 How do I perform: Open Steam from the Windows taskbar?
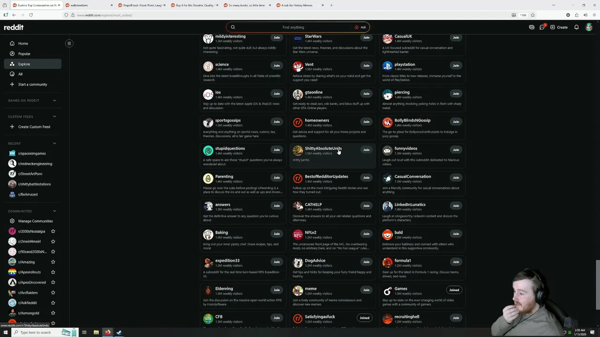point(119,332)
